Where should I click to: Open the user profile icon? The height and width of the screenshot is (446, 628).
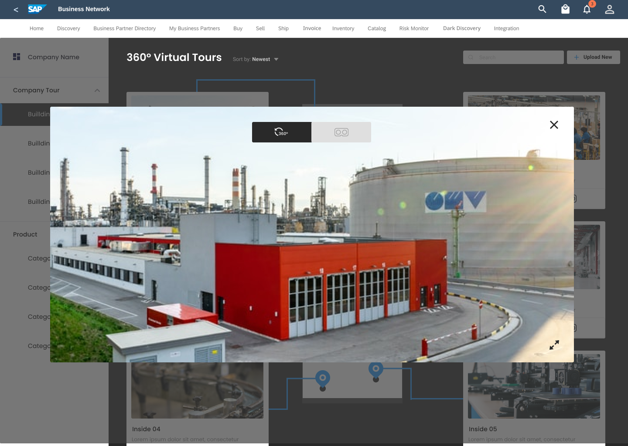[610, 9]
